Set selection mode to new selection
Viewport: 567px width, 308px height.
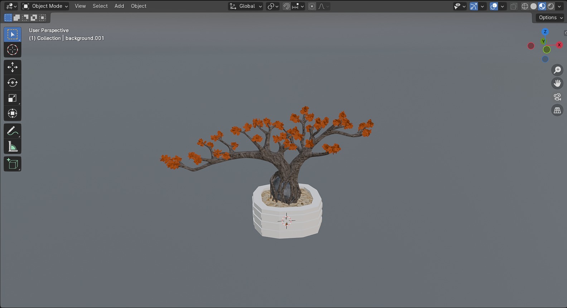pos(8,18)
